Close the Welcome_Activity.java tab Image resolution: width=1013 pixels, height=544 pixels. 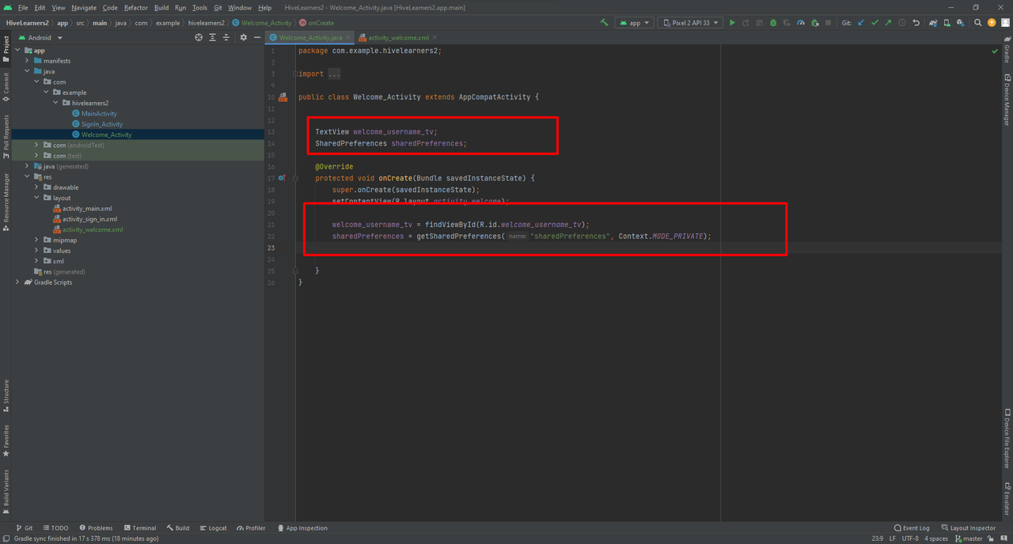(x=347, y=37)
